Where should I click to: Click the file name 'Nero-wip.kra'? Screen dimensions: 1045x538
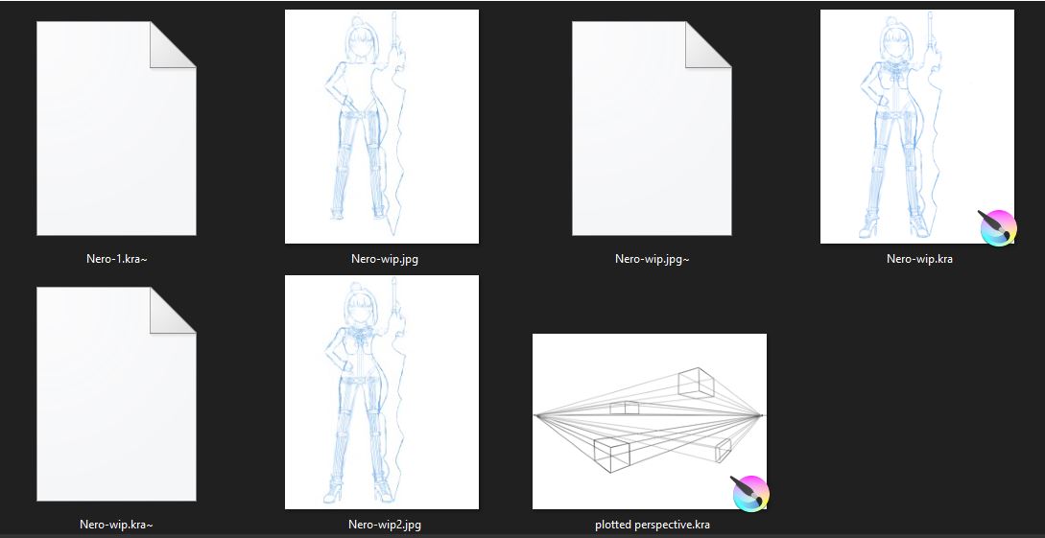[919, 259]
